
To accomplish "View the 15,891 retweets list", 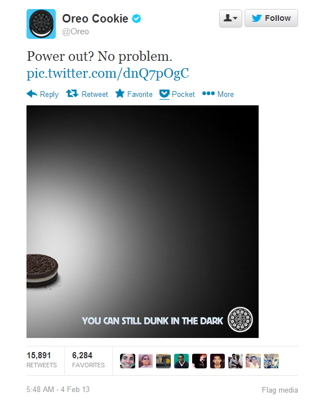I will click(42, 359).
